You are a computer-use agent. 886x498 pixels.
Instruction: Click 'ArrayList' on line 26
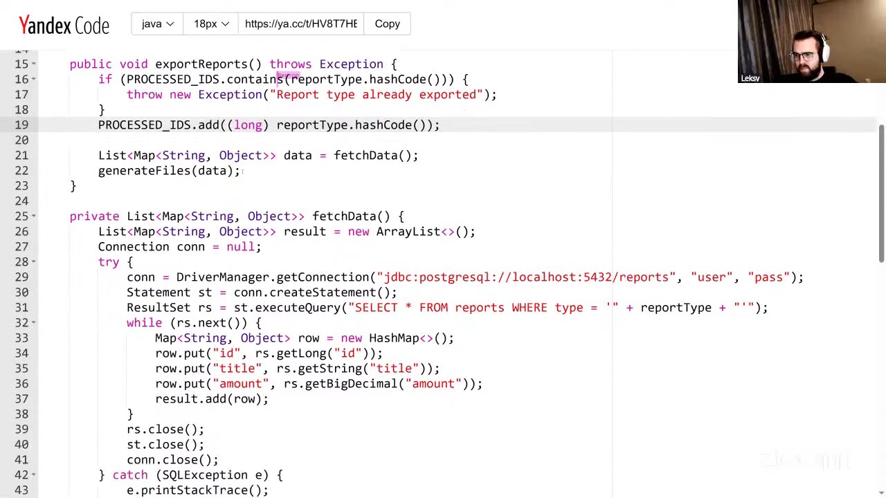pyautogui.click(x=408, y=232)
